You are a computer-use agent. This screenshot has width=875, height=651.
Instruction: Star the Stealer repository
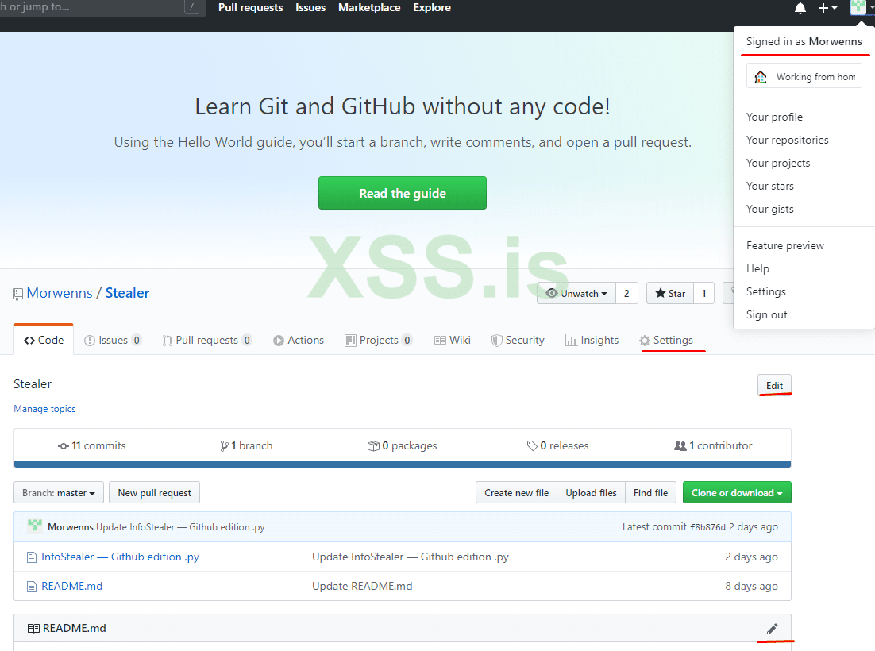(670, 294)
